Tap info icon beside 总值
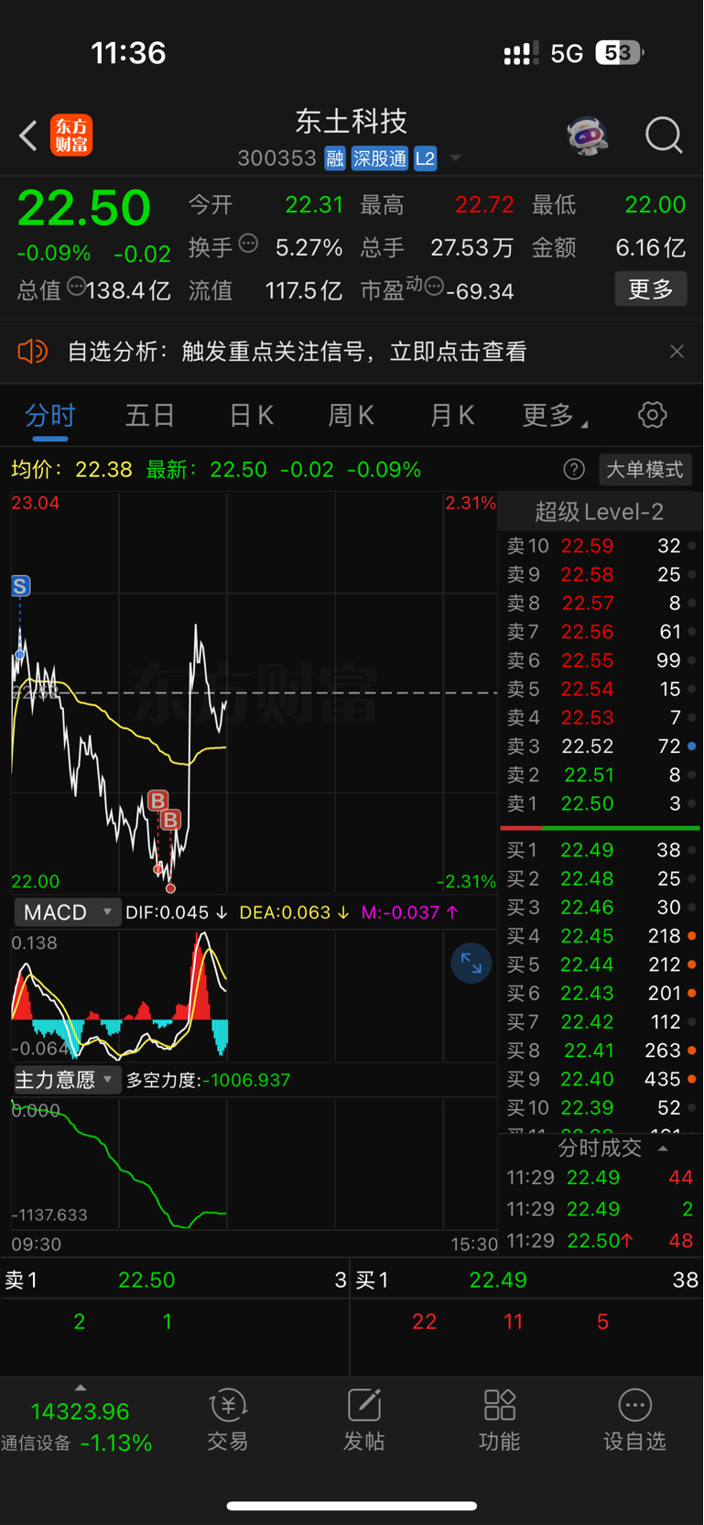 point(76,287)
